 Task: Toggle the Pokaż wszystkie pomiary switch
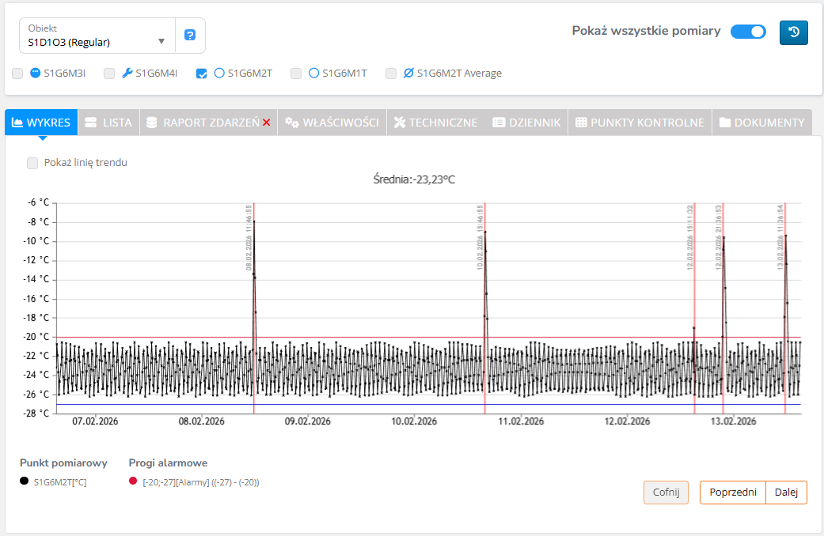(748, 32)
